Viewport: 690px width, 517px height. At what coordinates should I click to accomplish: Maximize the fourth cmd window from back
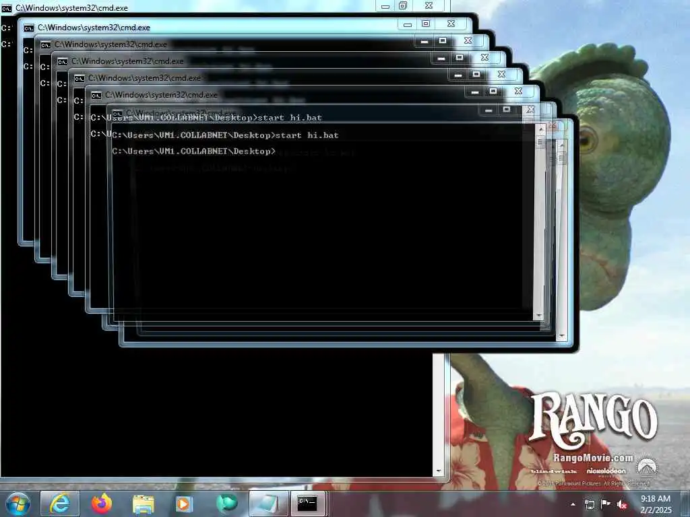pyautogui.click(x=460, y=58)
